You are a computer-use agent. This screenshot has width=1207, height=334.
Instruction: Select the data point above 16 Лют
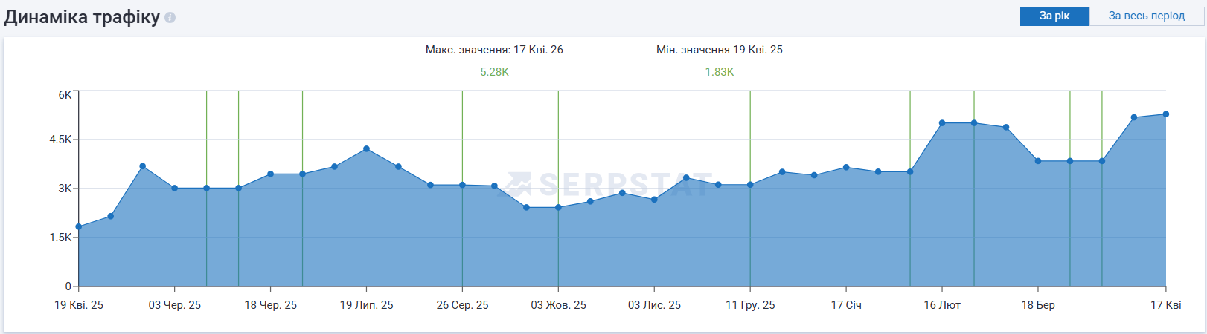[x=942, y=123]
